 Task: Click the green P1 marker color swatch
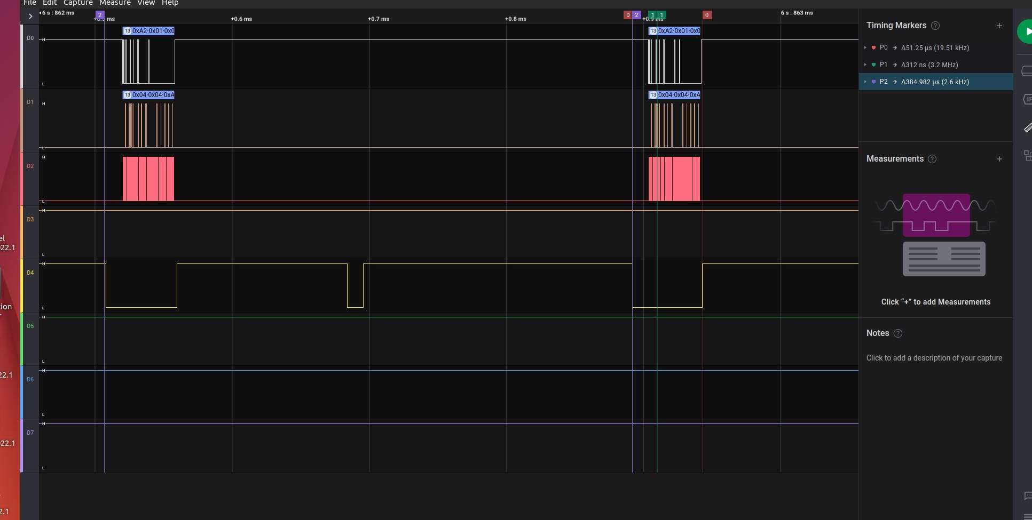coord(873,65)
